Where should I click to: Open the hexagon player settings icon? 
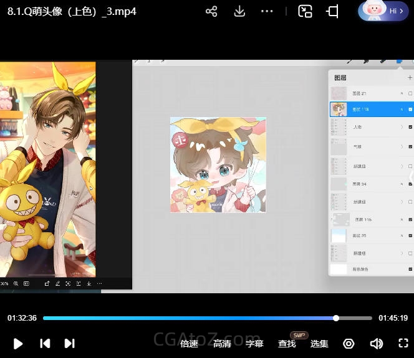coord(349,343)
